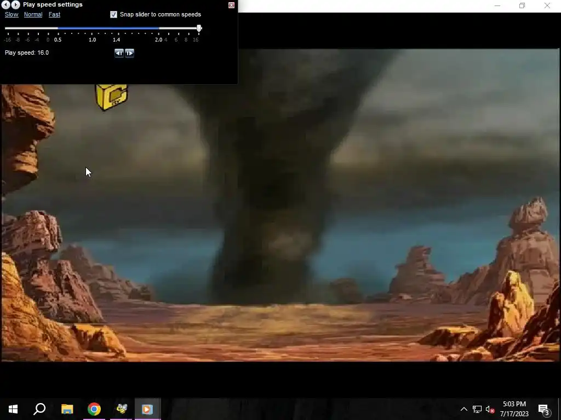Open File Explorer from taskbar
Screen dimensions: 561x420
tap(67, 409)
